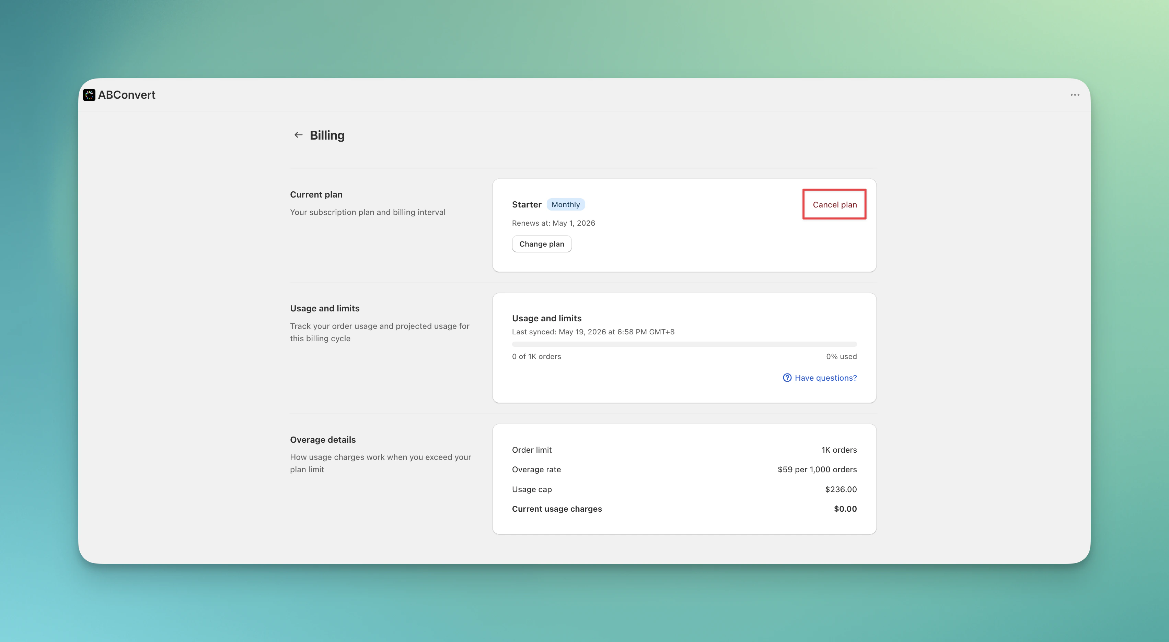Click 'Track your order usage' description text
The width and height of the screenshot is (1169, 642).
point(379,332)
